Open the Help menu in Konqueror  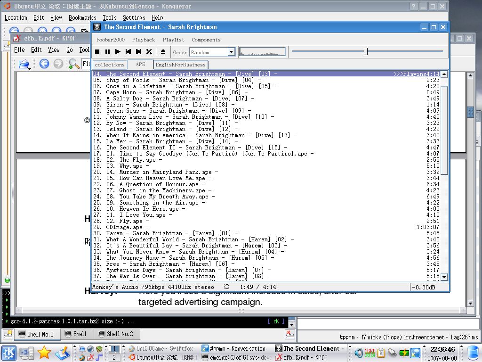(x=157, y=17)
